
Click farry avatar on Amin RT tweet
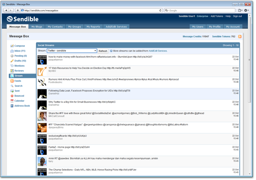coord(42,162)
